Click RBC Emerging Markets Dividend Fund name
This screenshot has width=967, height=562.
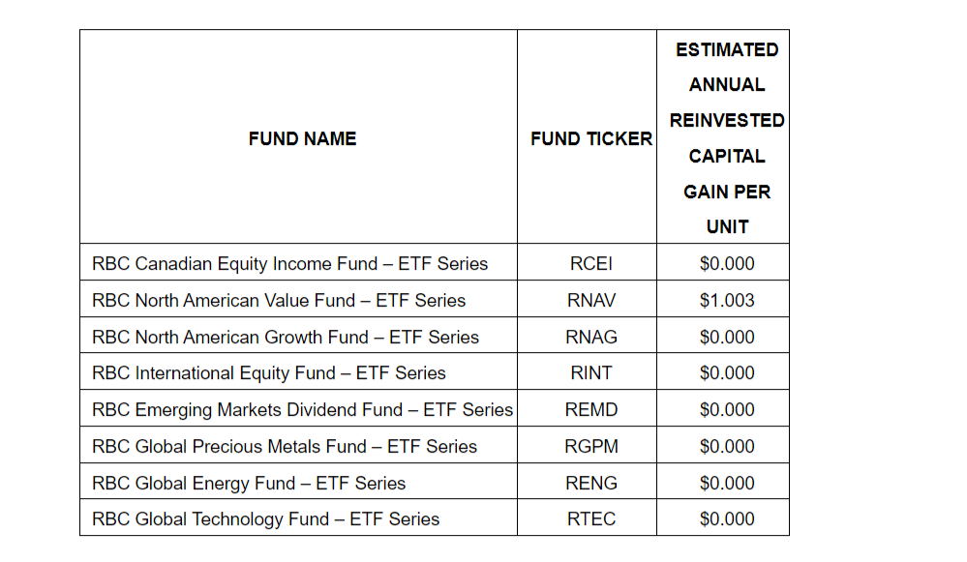(302, 409)
